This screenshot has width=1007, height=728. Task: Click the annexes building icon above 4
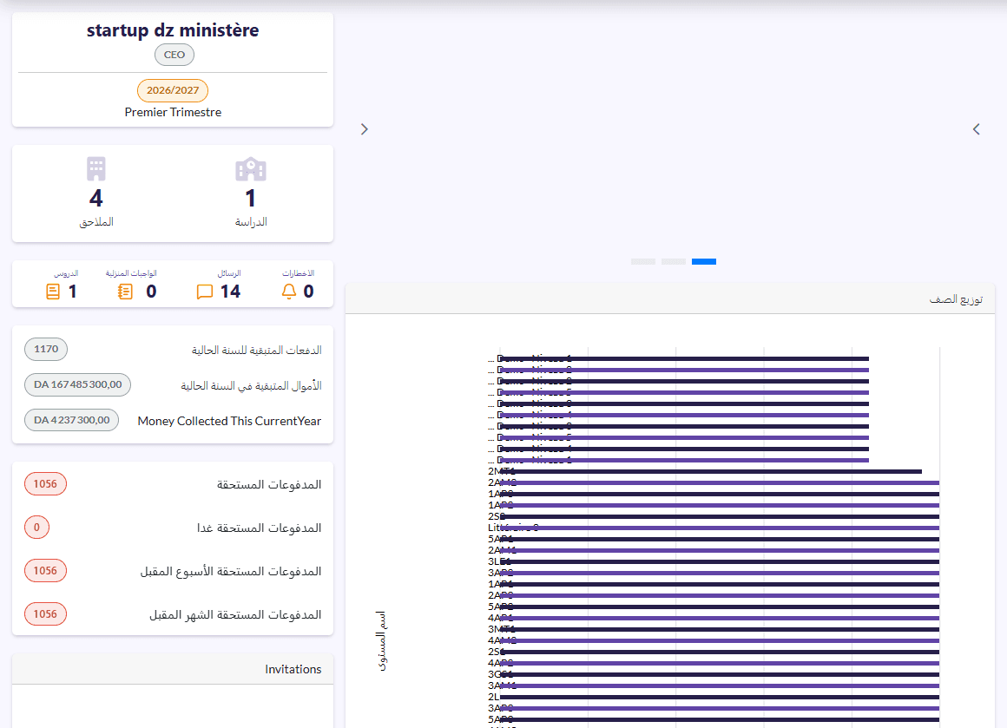(96, 169)
